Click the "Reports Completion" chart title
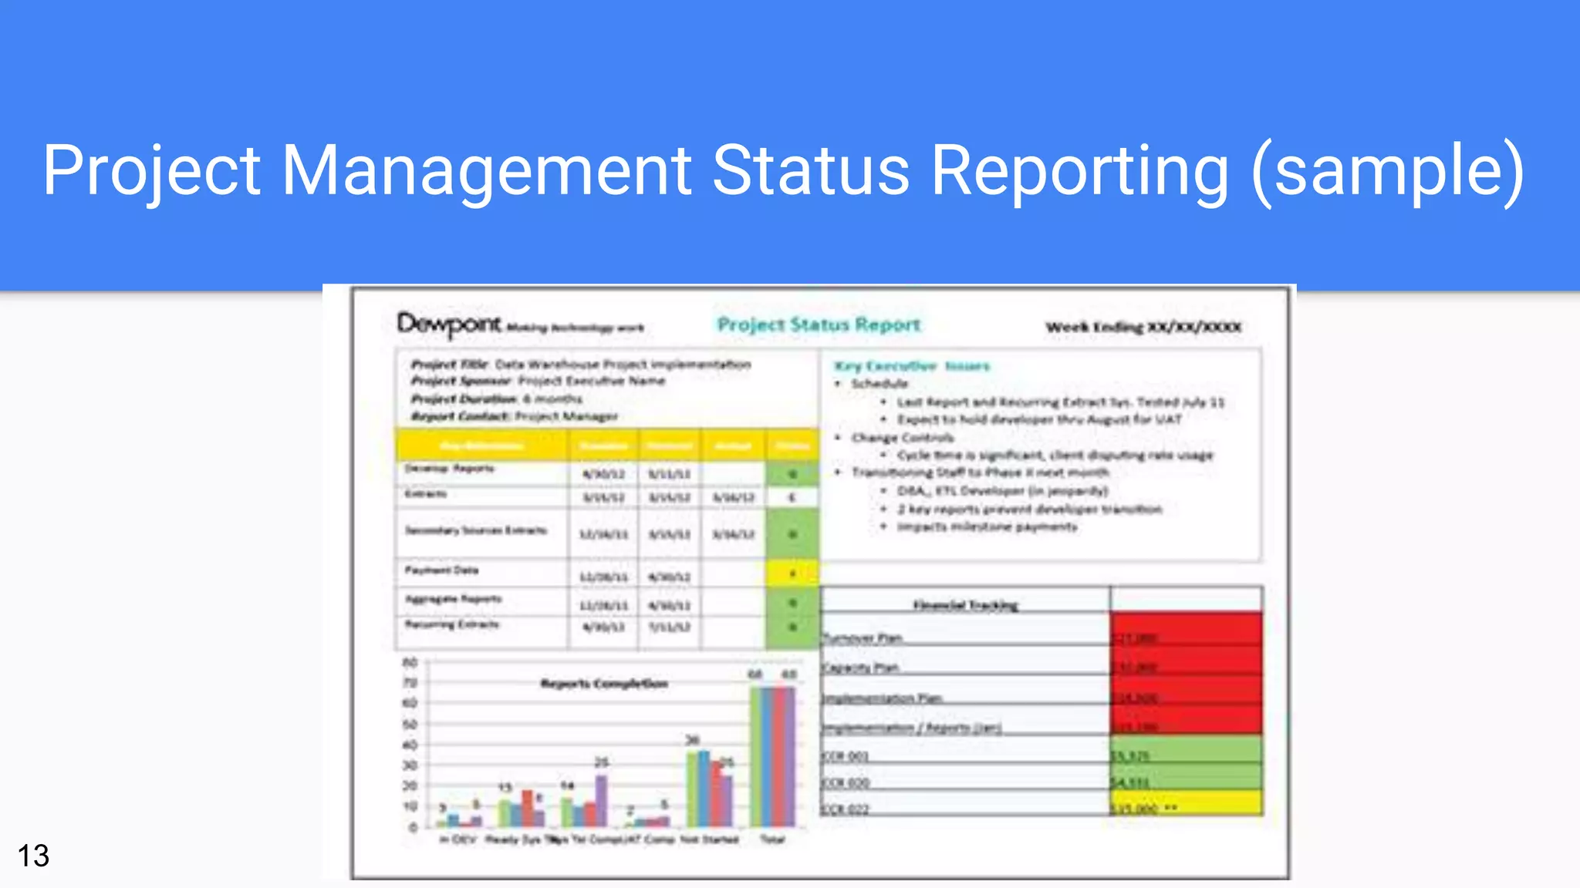The width and height of the screenshot is (1580, 888). click(604, 684)
